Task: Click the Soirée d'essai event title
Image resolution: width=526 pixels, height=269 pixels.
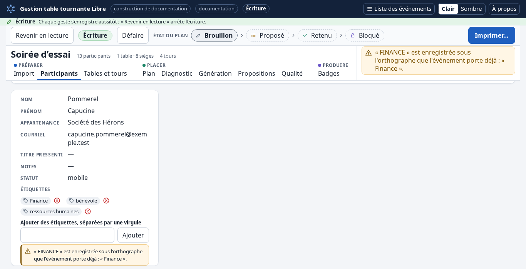Action: tap(40, 55)
